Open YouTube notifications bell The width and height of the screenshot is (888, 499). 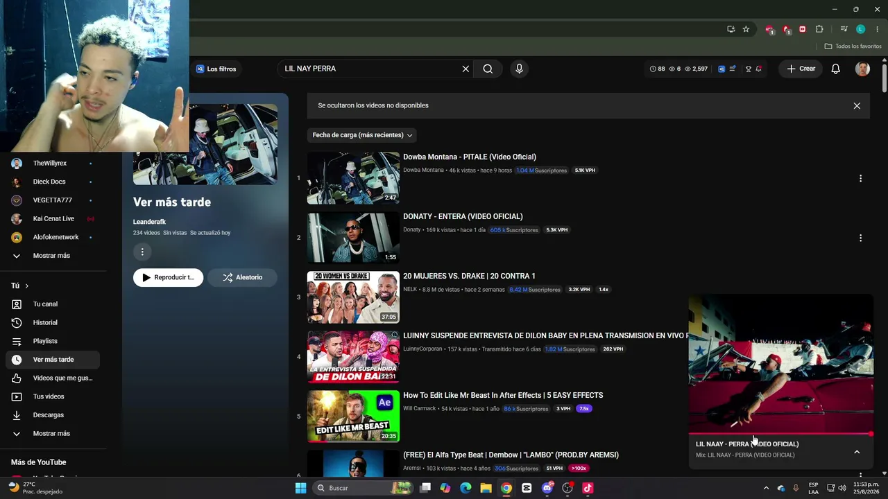[x=836, y=69]
